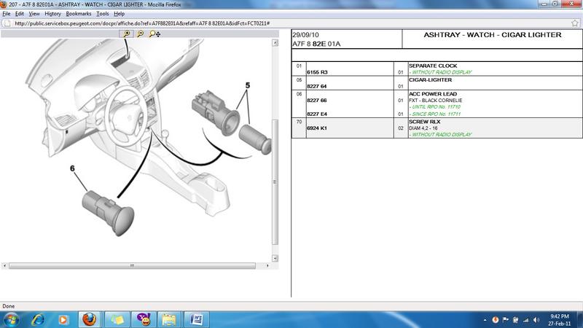Show hidden system tray icons
The image size is (583, 328).
[x=485, y=320]
